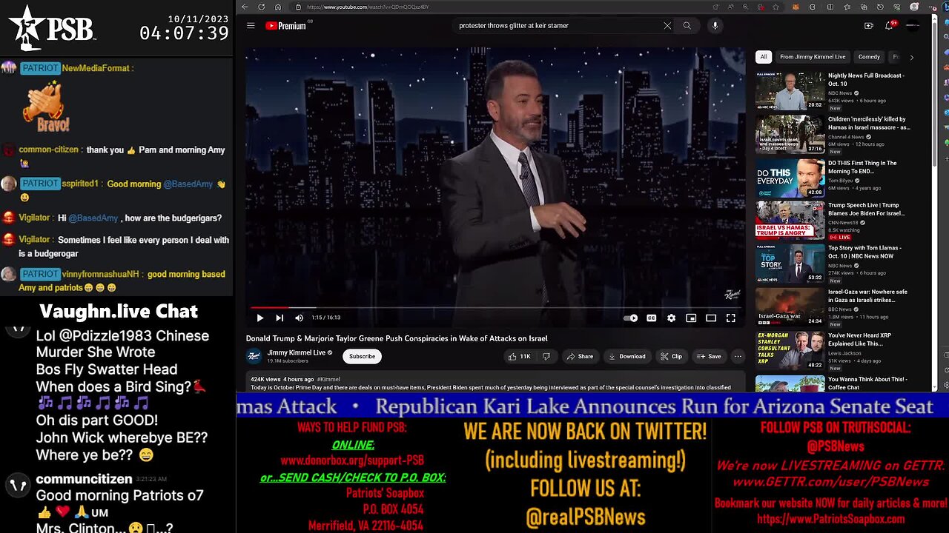The height and width of the screenshot is (533, 949).
Task: Show more filter chips arrow
Action: (911, 56)
